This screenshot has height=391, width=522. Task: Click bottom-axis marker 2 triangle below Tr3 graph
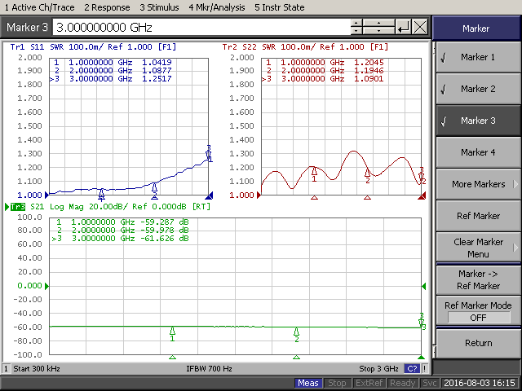click(296, 358)
